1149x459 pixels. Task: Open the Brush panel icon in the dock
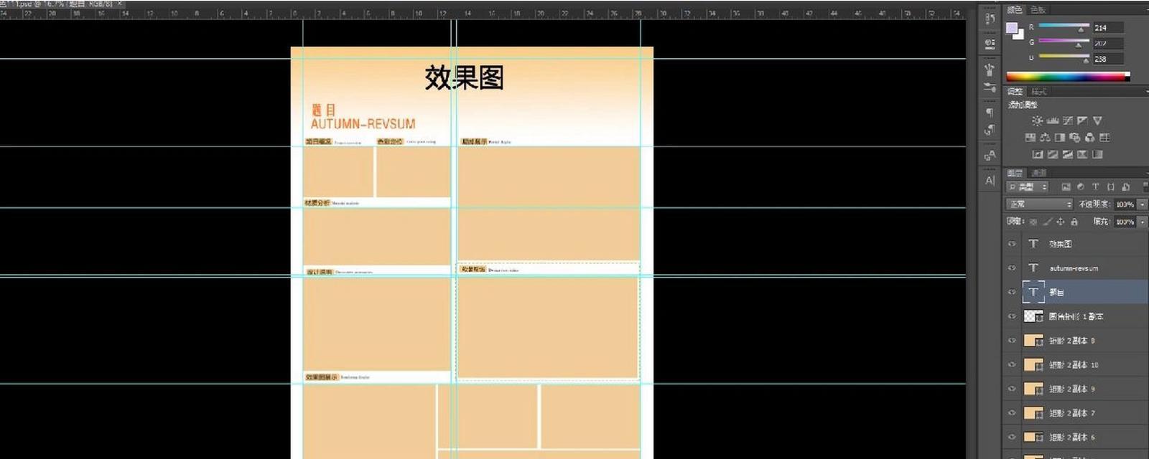point(990,70)
